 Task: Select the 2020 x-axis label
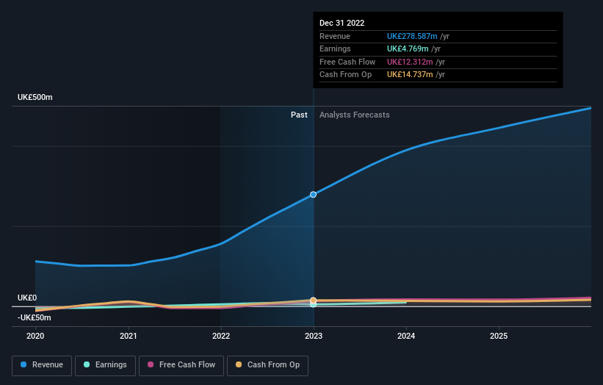coord(35,336)
